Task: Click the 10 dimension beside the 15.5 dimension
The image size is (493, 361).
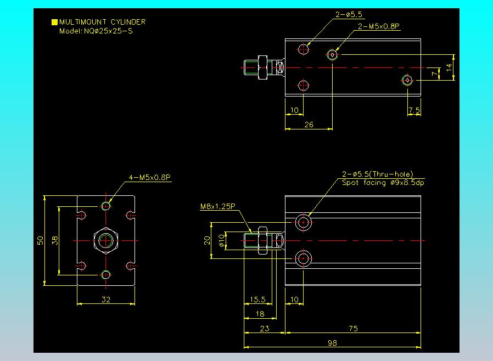Action: 294,300
